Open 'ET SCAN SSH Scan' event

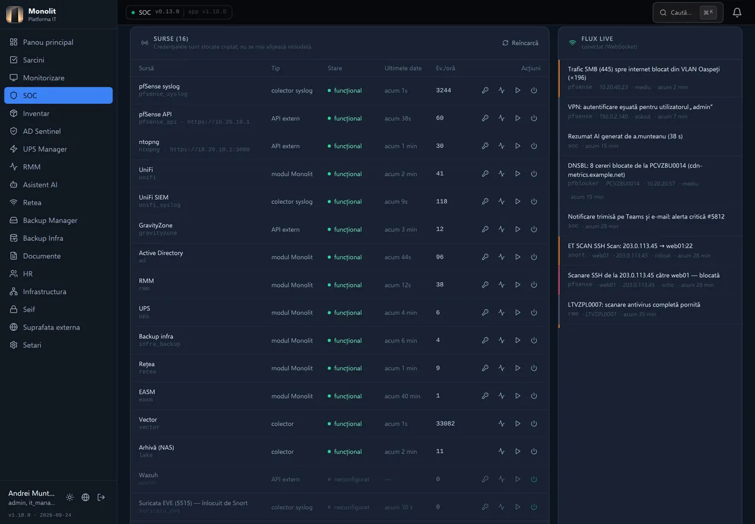pos(650,251)
